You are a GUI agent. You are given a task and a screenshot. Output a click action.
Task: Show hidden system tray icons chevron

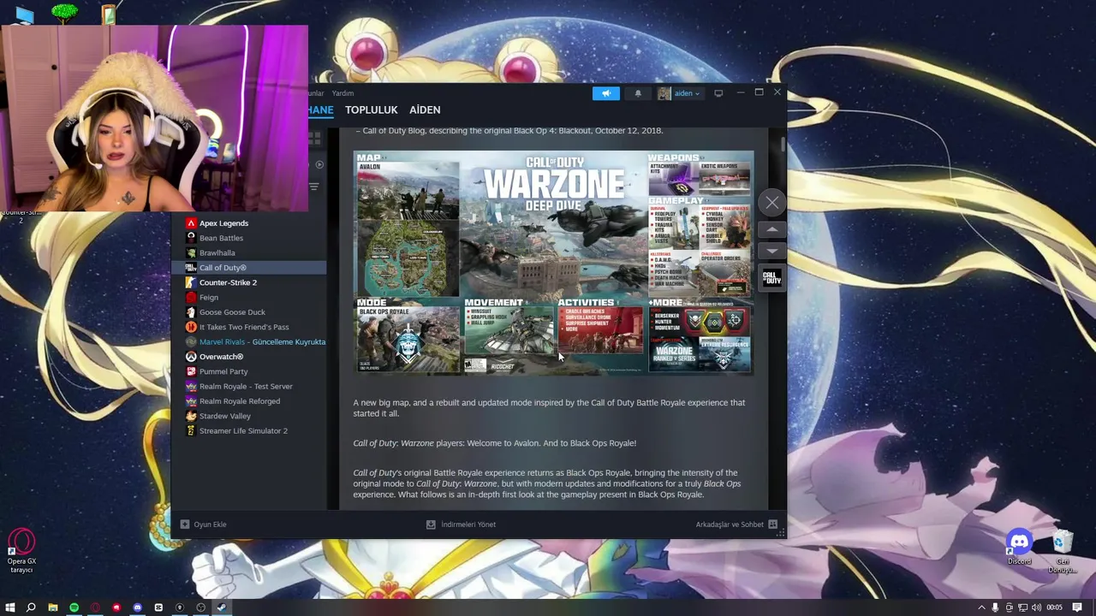point(981,607)
